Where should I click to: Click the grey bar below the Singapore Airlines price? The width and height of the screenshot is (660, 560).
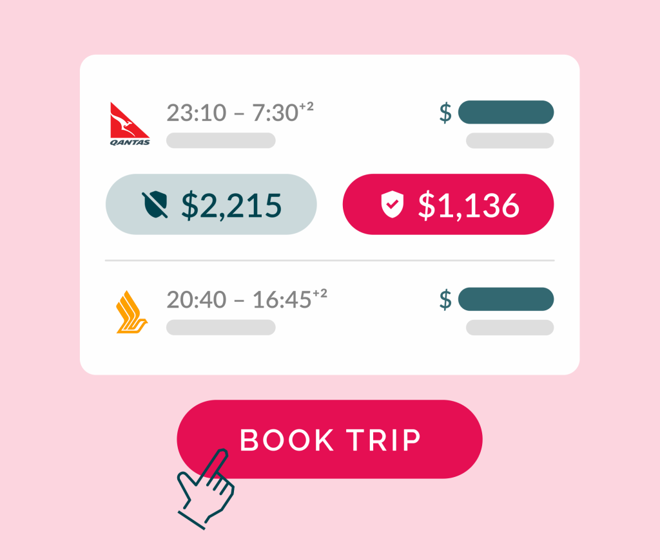510,327
